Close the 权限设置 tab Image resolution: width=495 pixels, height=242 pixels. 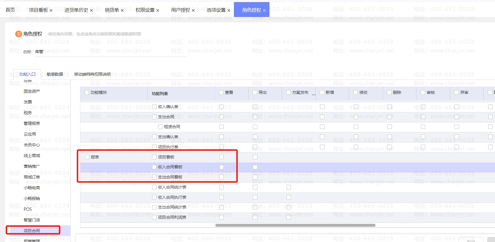158,10
